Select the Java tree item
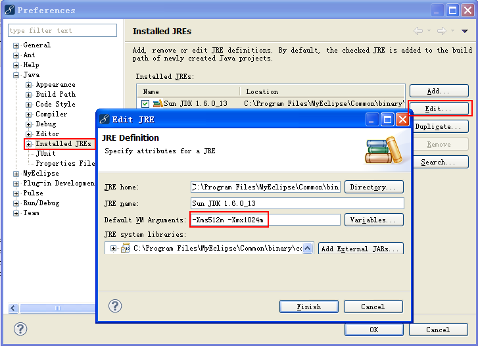This screenshot has height=346, width=478. [x=31, y=74]
